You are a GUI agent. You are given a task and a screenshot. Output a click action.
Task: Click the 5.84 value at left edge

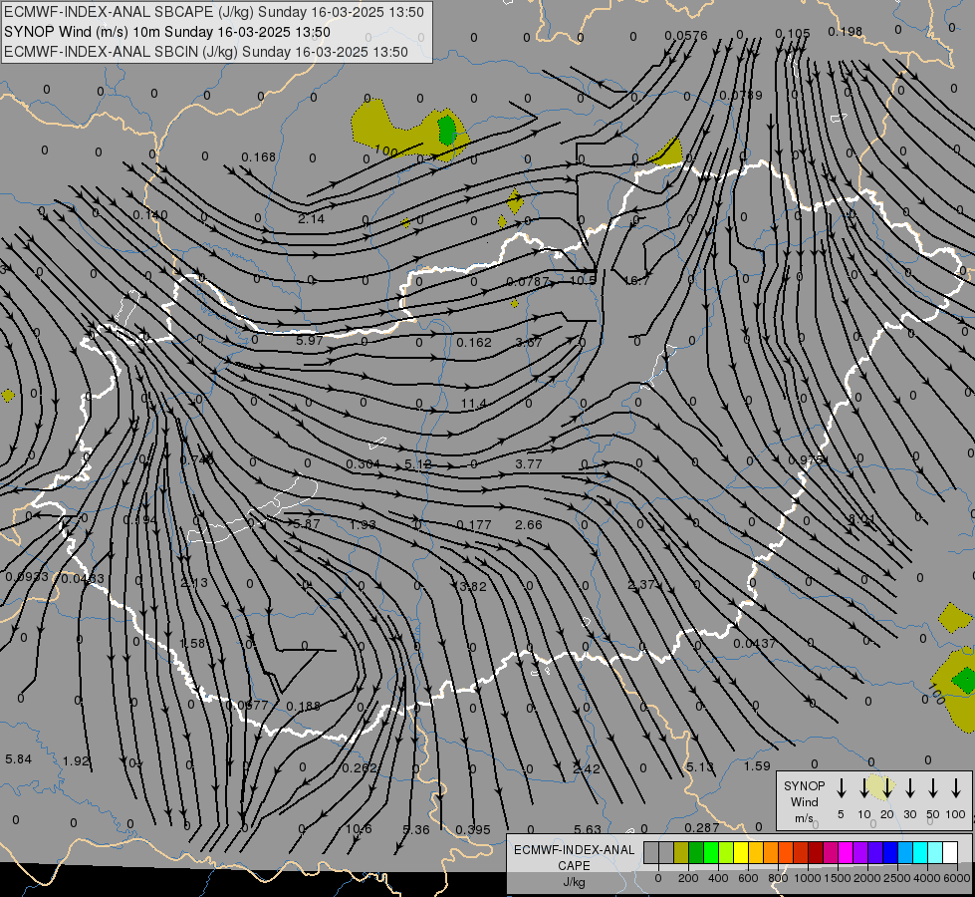[x=18, y=758]
